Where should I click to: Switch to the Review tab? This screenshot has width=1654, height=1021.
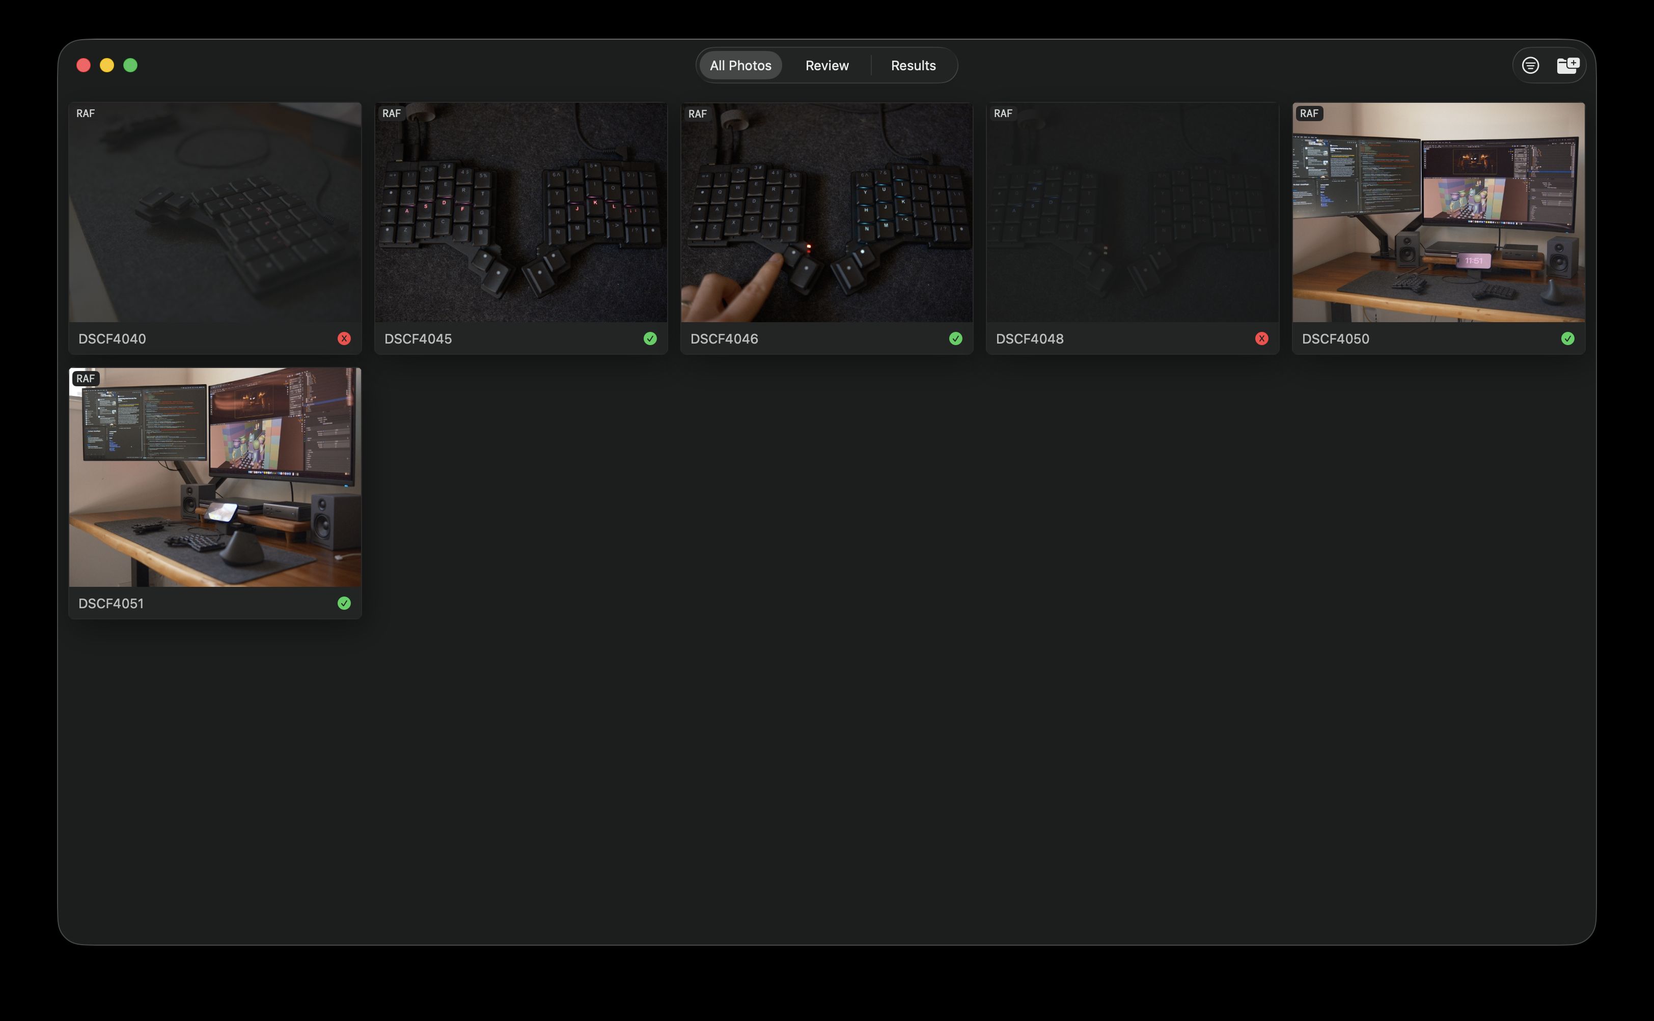(826, 65)
